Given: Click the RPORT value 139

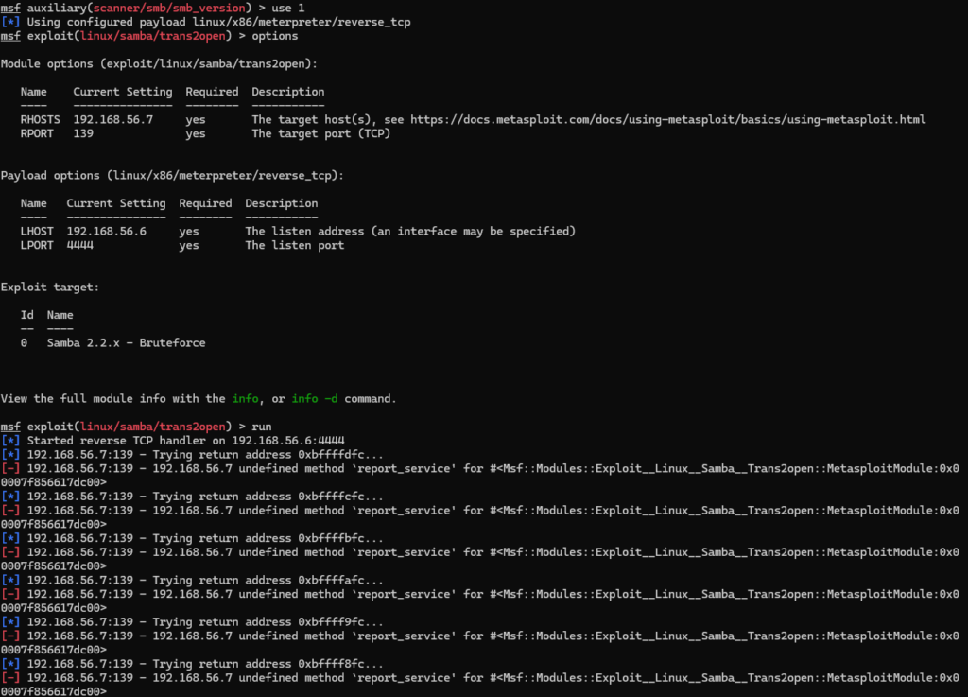Looking at the screenshot, I should pos(83,133).
